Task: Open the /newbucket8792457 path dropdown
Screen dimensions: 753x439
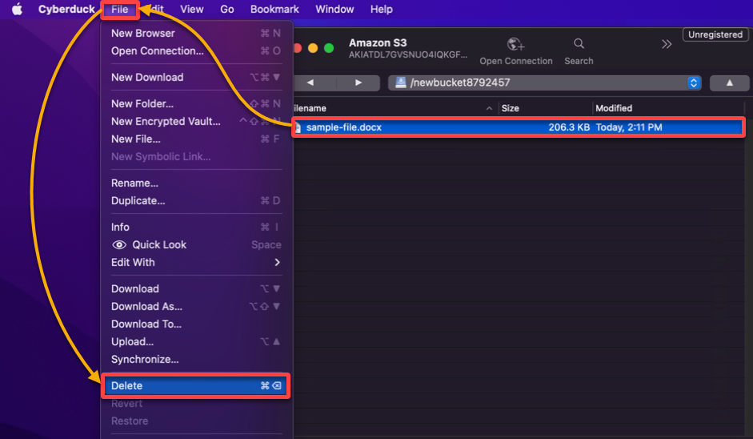Action: point(545,83)
